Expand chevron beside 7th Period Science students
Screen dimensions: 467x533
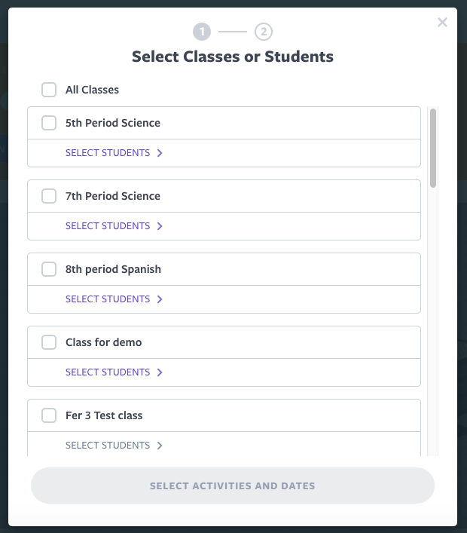coord(160,226)
